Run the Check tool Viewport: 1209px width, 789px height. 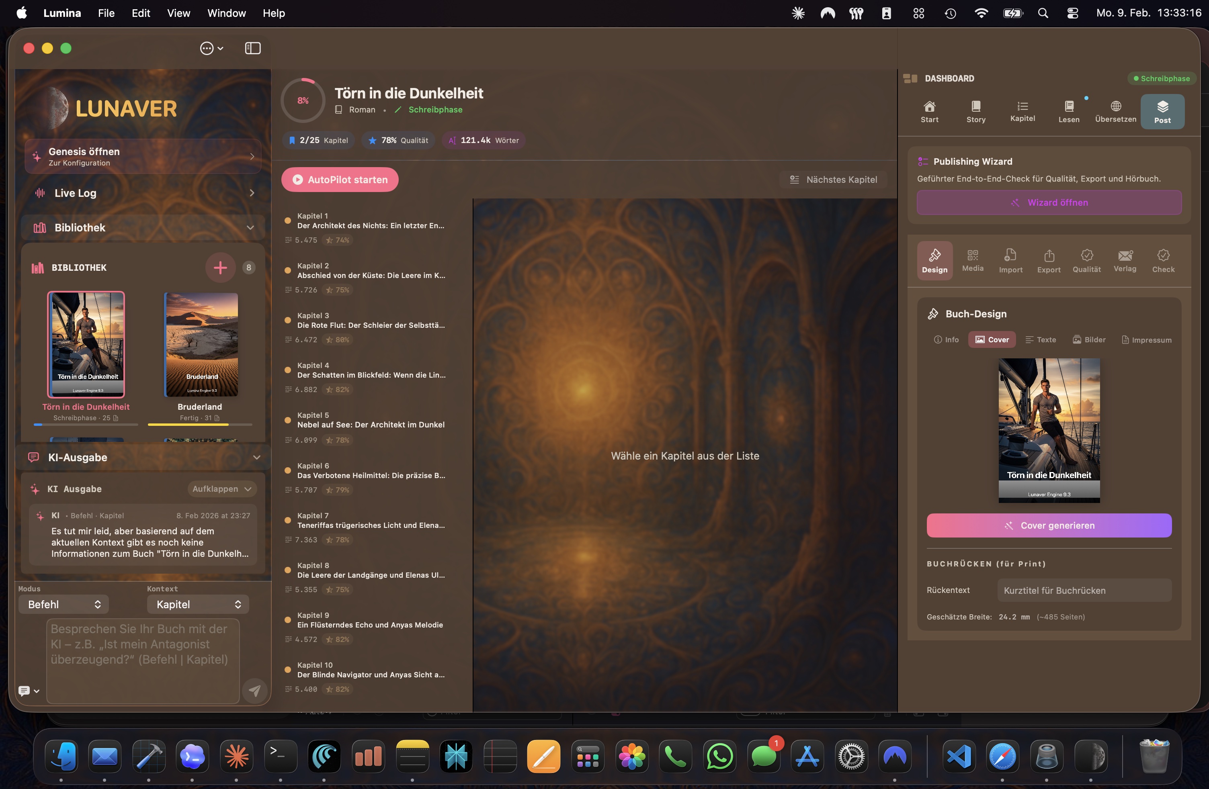tap(1163, 260)
